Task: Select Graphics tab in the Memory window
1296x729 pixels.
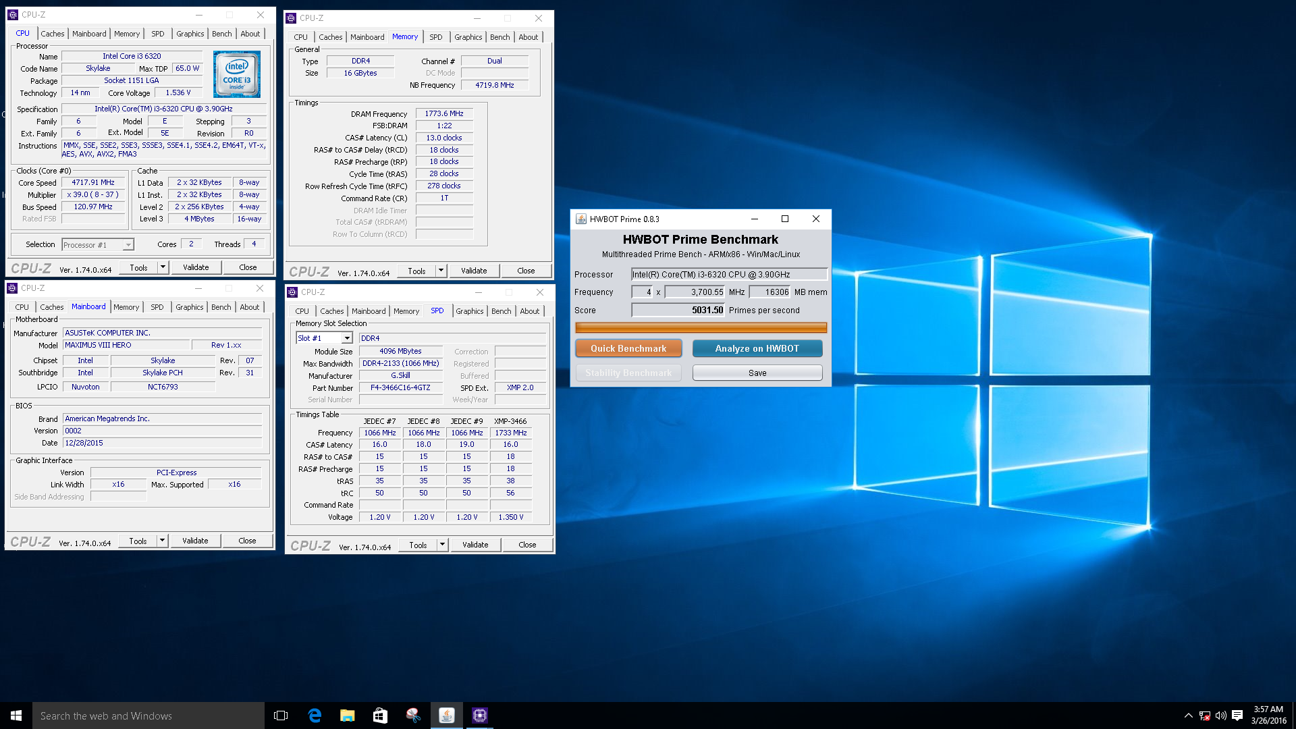Action: pos(468,37)
